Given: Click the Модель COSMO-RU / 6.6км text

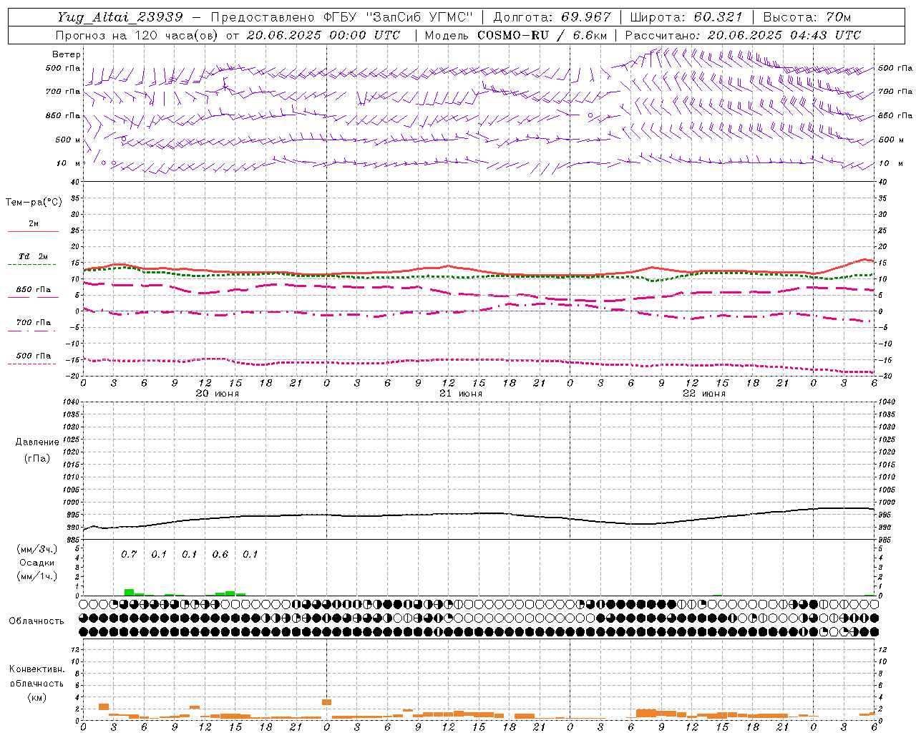Looking at the screenshot, I should 516,35.
